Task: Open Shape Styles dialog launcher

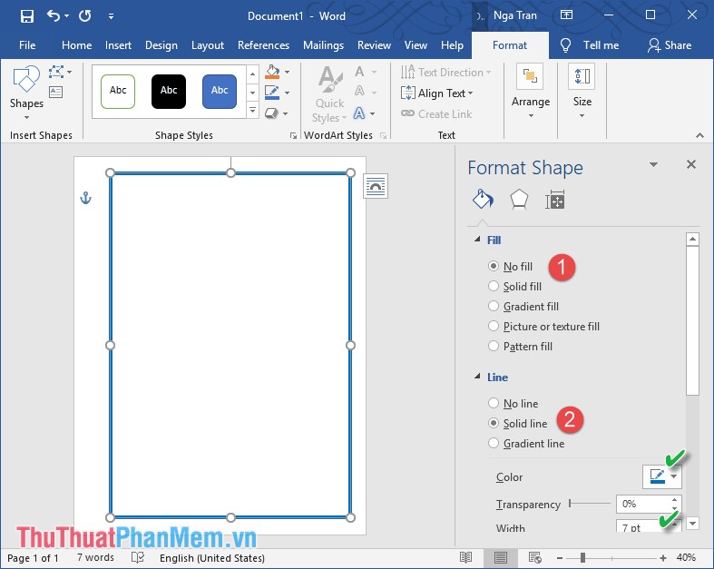Action: [293, 136]
